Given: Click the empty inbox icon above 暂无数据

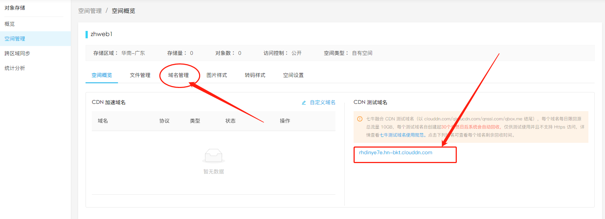Looking at the screenshot, I should click(x=213, y=156).
